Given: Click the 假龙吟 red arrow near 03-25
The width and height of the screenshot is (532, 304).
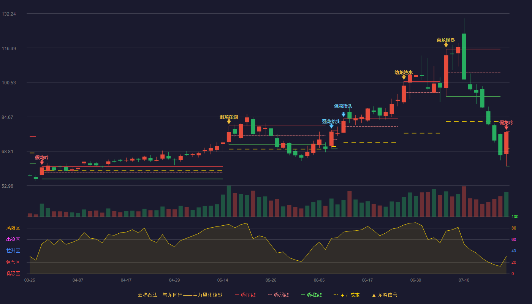Looking at the screenshot, I should point(42,162).
